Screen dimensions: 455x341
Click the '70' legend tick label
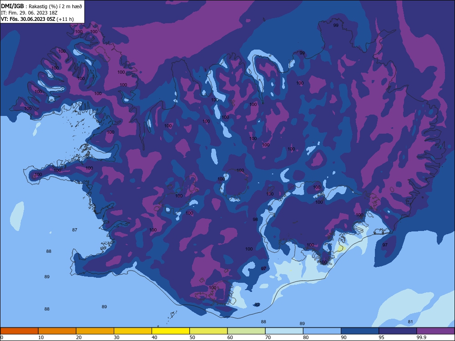268,337
